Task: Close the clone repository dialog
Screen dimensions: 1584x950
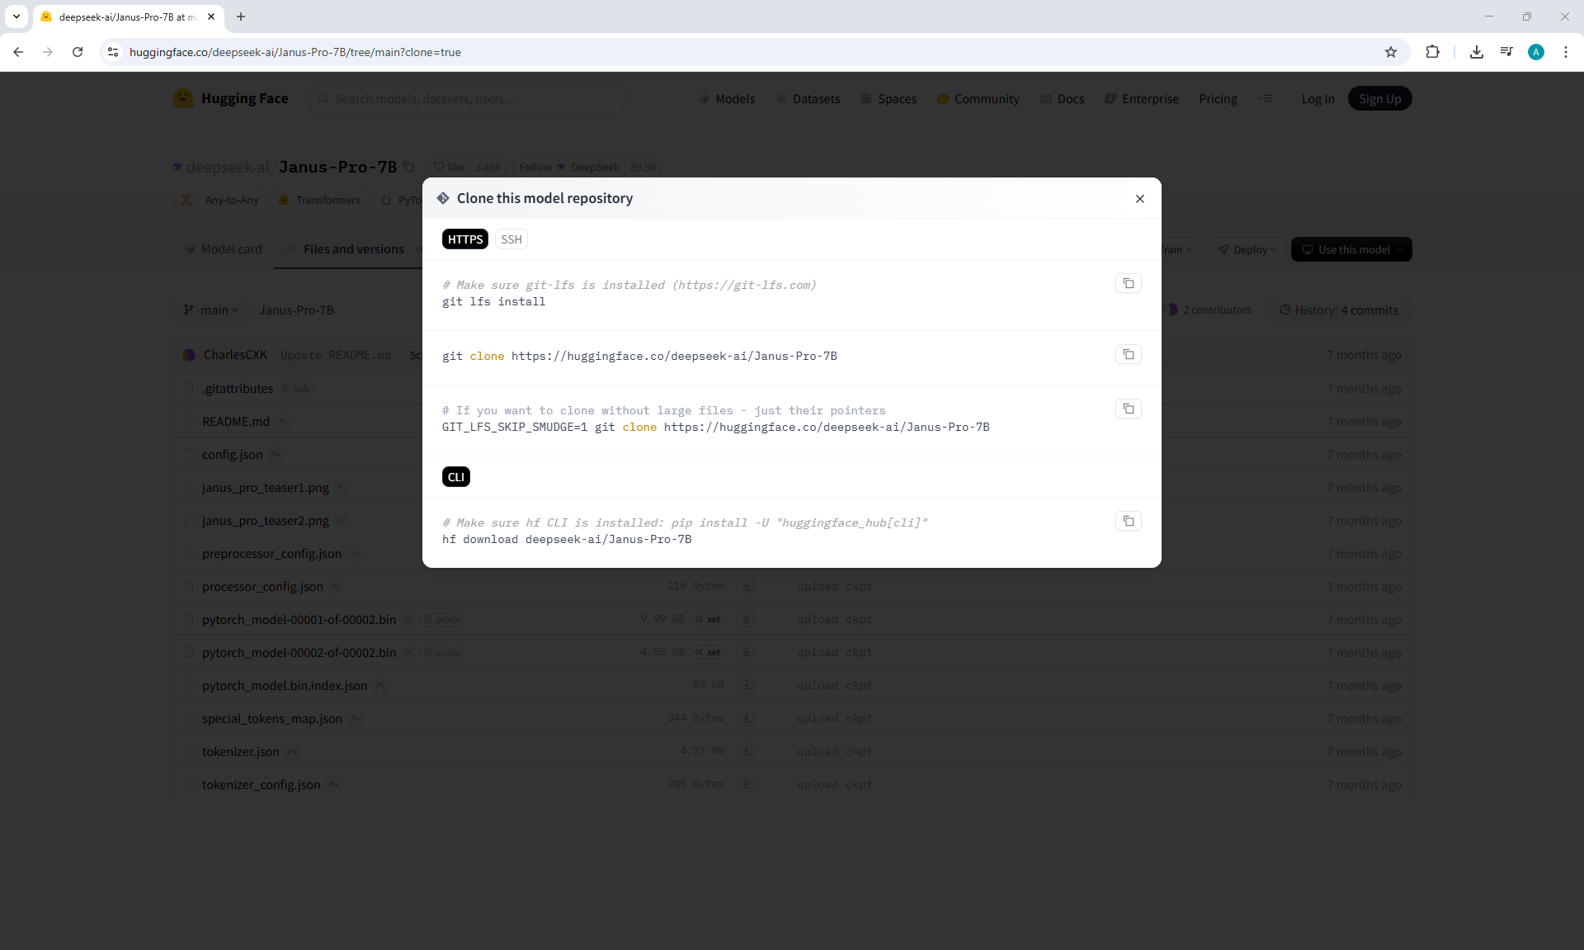Action: coord(1139,199)
